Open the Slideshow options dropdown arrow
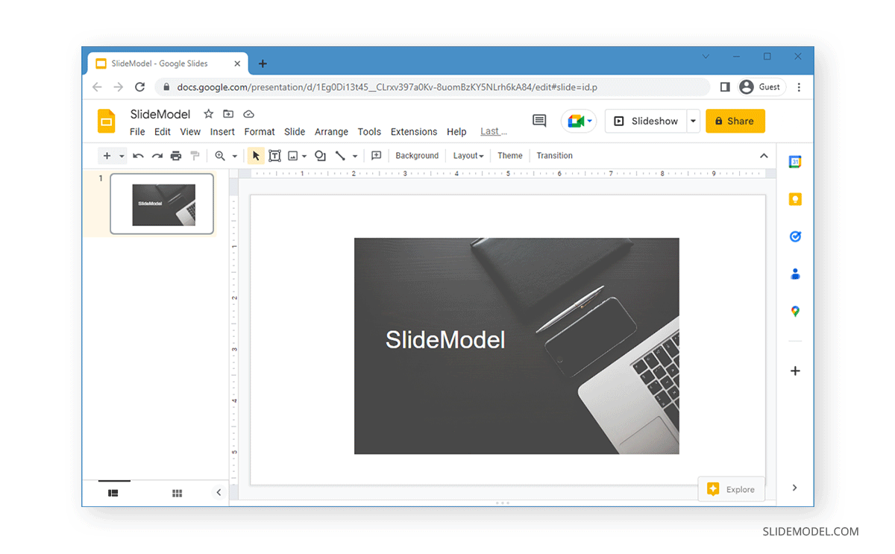The width and height of the screenshot is (895, 554). (x=691, y=121)
